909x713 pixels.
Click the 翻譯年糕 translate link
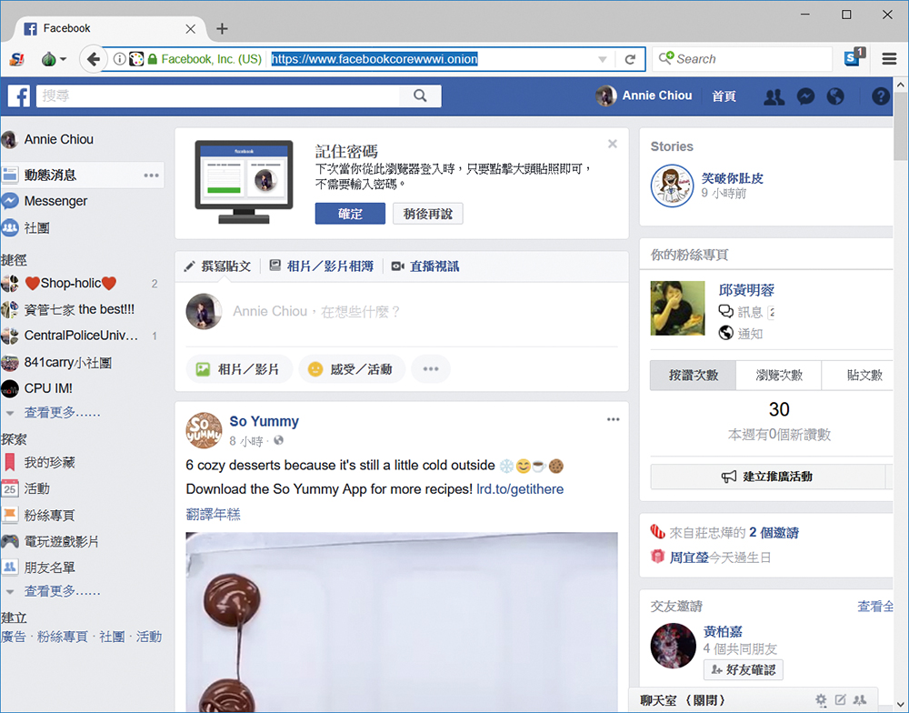213,514
